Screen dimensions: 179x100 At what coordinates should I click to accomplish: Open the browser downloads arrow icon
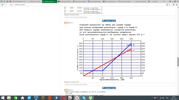click(x=176, y=5)
